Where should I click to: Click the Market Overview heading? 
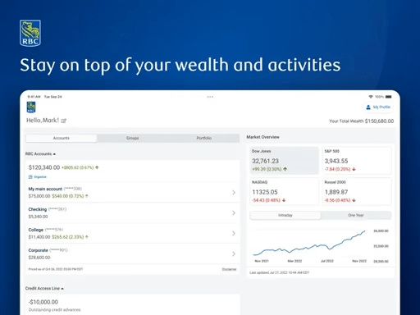(x=262, y=137)
